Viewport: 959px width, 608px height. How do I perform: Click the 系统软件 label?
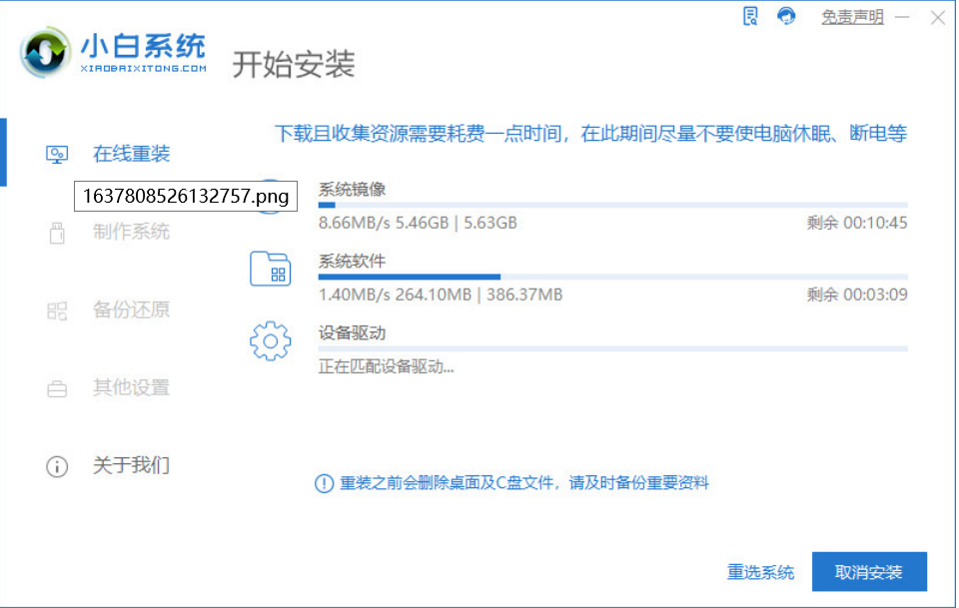[352, 262]
